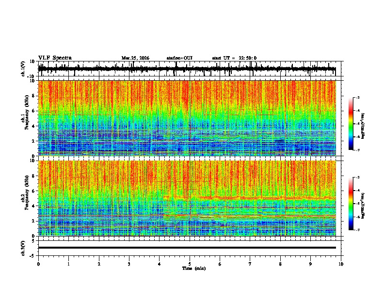
Task: Click the "3" tick on the time axis
Action: [x=129, y=264]
